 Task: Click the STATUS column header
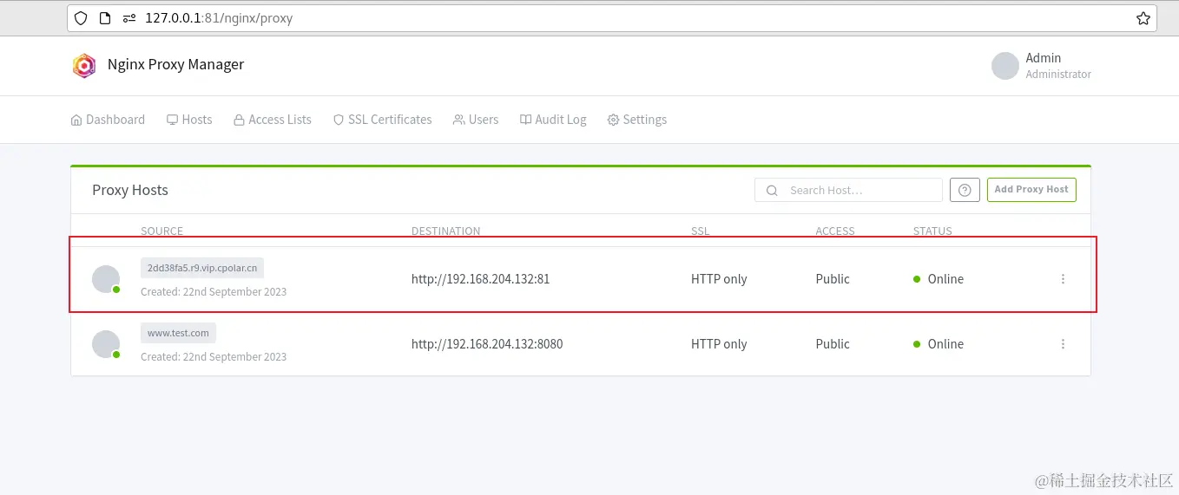[932, 231]
